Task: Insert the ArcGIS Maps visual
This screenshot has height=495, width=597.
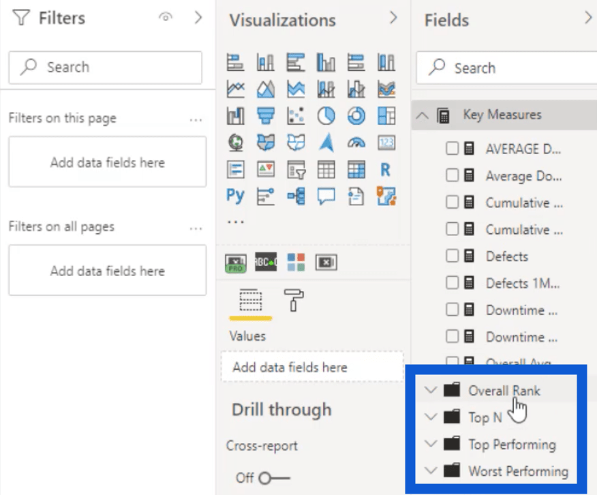Action: 386,196
